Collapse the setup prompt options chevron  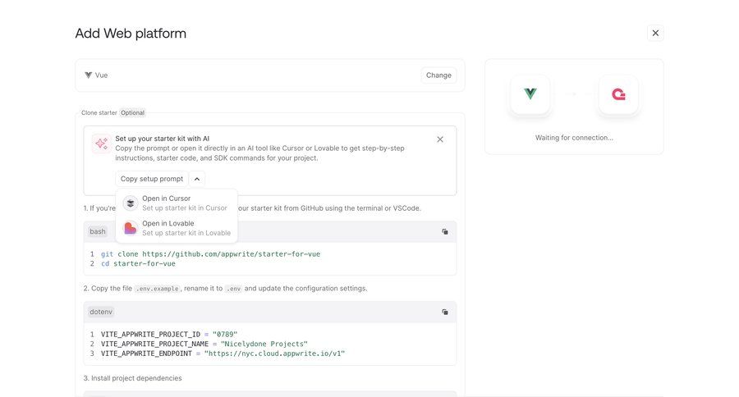click(x=197, y=179)
